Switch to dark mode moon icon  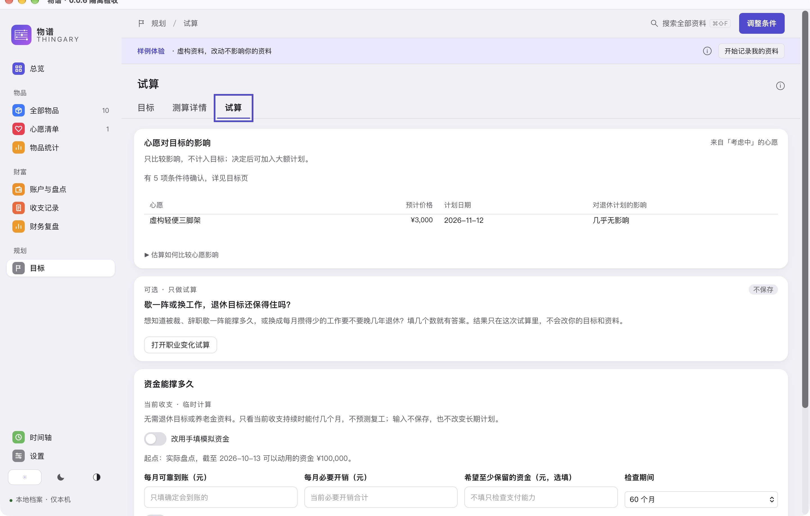click(x=60, y=477)
